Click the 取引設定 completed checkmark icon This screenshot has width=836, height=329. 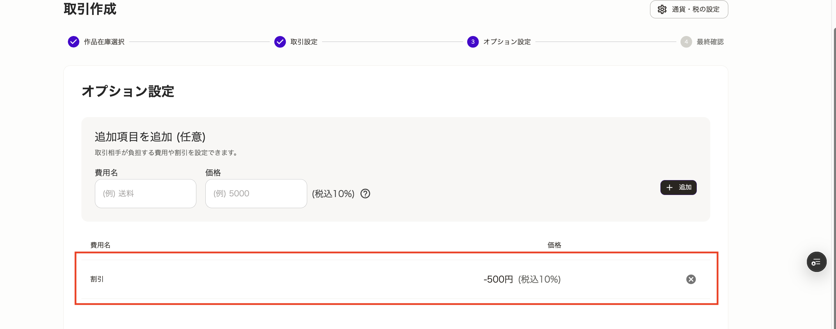pos(280,42)
